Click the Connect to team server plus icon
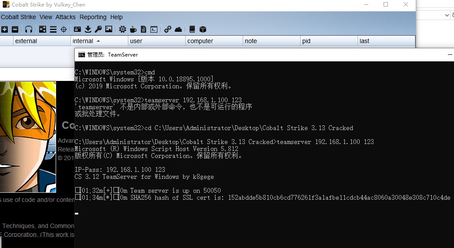 4,29
